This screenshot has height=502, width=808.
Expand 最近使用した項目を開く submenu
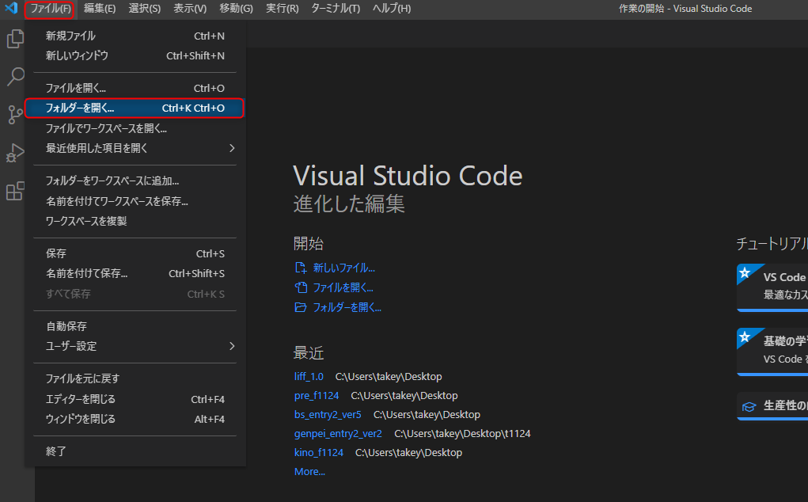coord(135,148)
